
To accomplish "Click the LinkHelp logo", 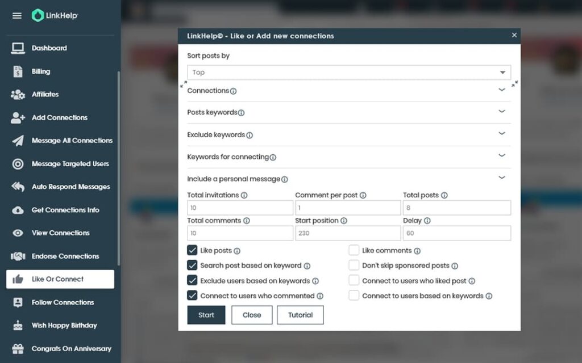I will [55, 15].
